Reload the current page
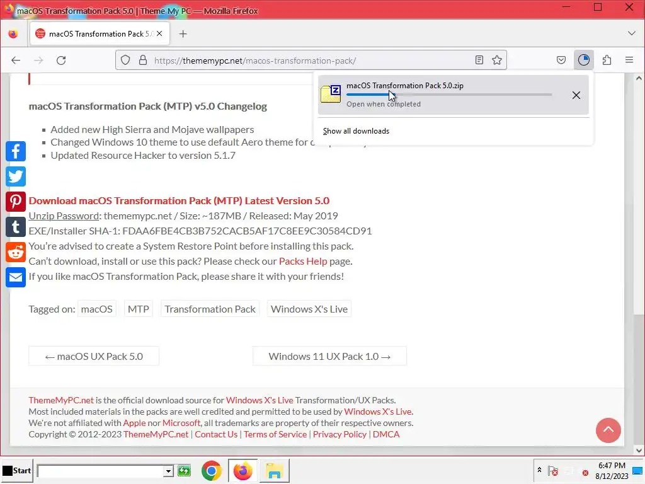 click(x=61, y=60)
